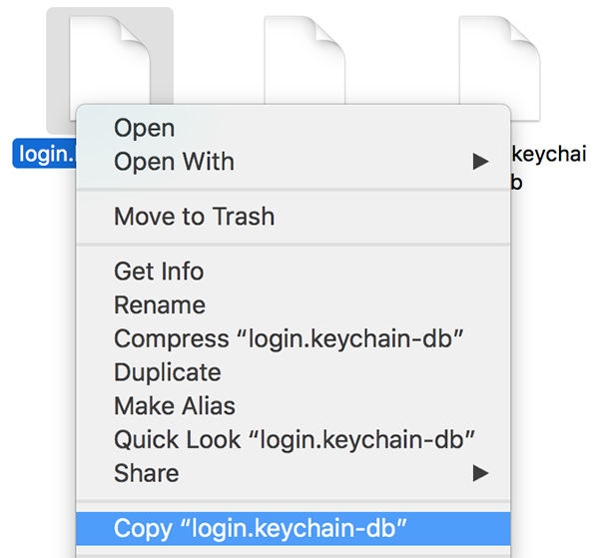The width and height of the screenshot is (599, 558).
Task: Expand the Share submenu arrow
Action: (480, 473)
